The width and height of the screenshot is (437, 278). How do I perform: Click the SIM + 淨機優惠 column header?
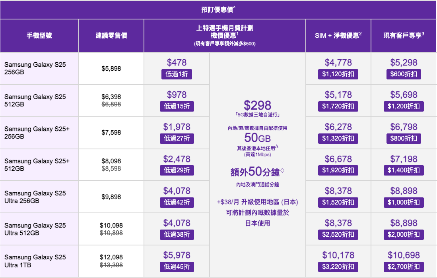click(338, 36)
